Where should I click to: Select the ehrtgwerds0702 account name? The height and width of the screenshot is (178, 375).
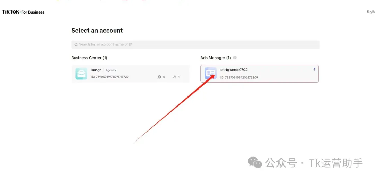click(x=234, y=70)
